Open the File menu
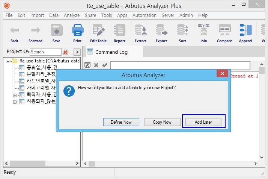This screenshot has height=179, width=268. pyautogui.click(x=9, y=15)
